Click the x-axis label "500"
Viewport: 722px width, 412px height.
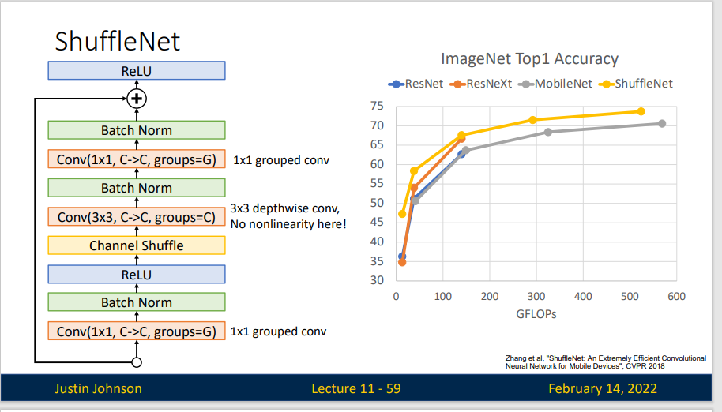coord(630,297)
